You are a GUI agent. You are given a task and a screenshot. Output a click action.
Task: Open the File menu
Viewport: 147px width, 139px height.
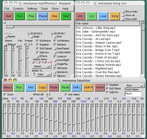(x=7, y=9)
